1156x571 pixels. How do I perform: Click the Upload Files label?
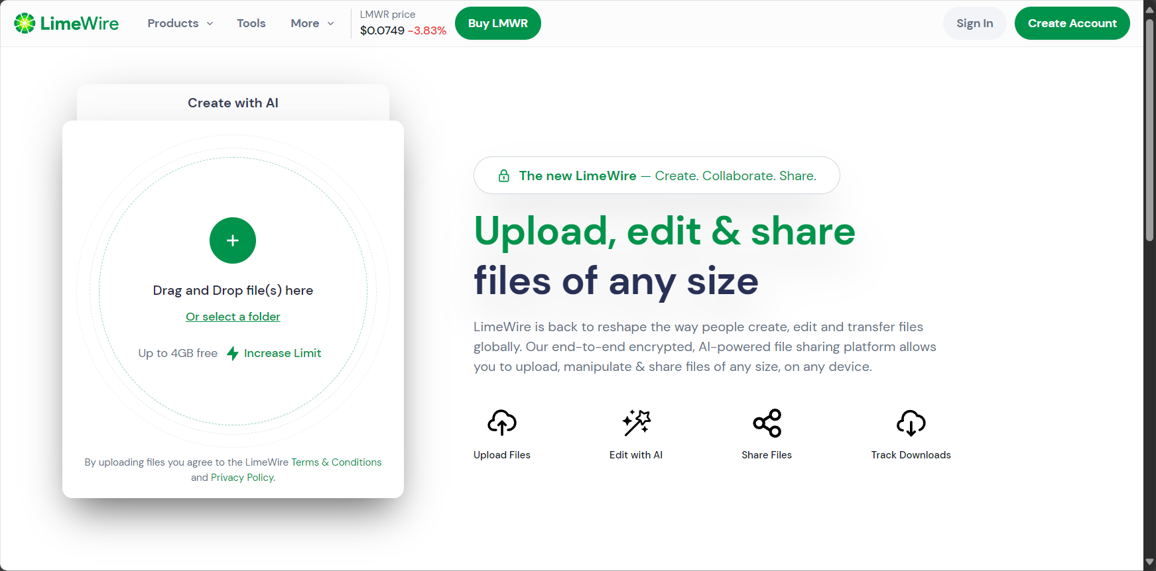[x=502, y=455]
